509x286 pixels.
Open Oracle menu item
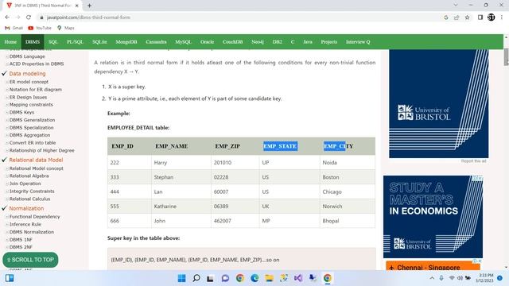[207, 42]
